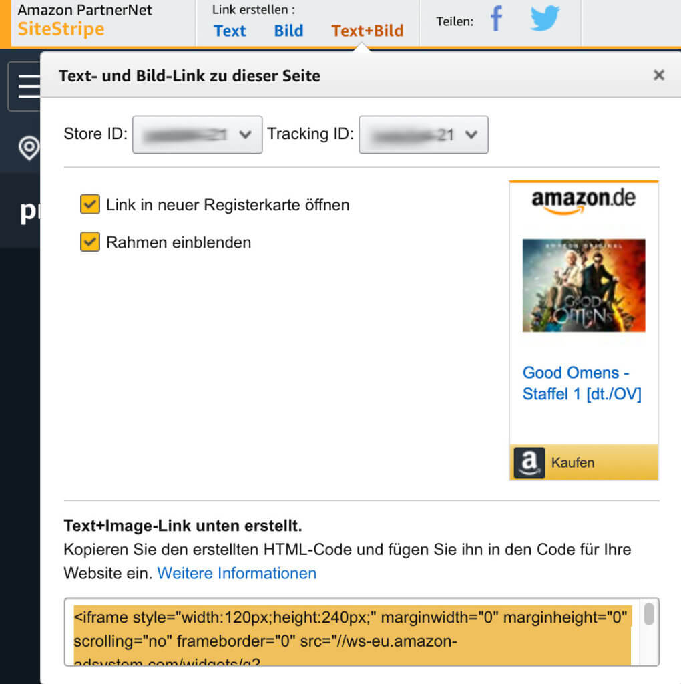The width and height of the screenshot is (681, 684).
Task: Open the Store ID dropdown
Action: [x=197, y=134]
